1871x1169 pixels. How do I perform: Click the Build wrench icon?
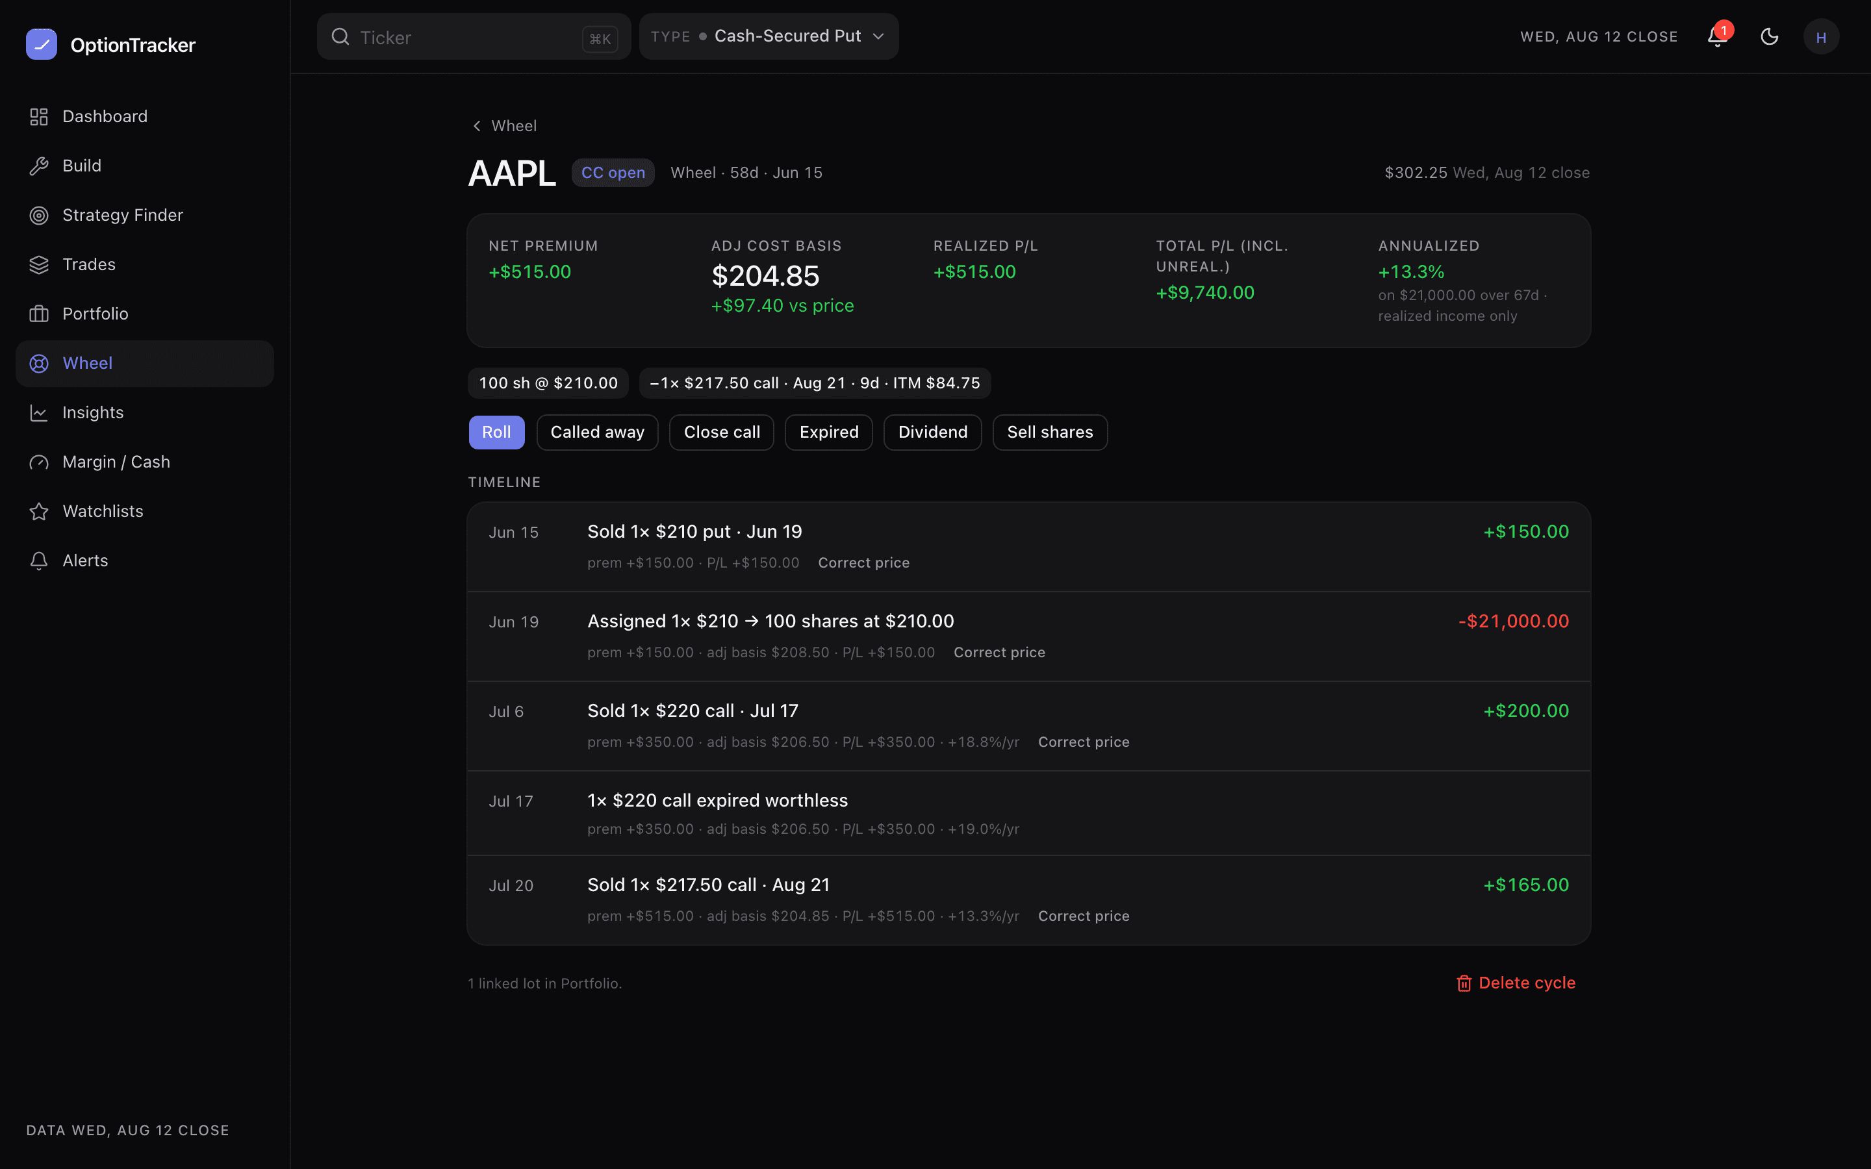tap(39, 166)
